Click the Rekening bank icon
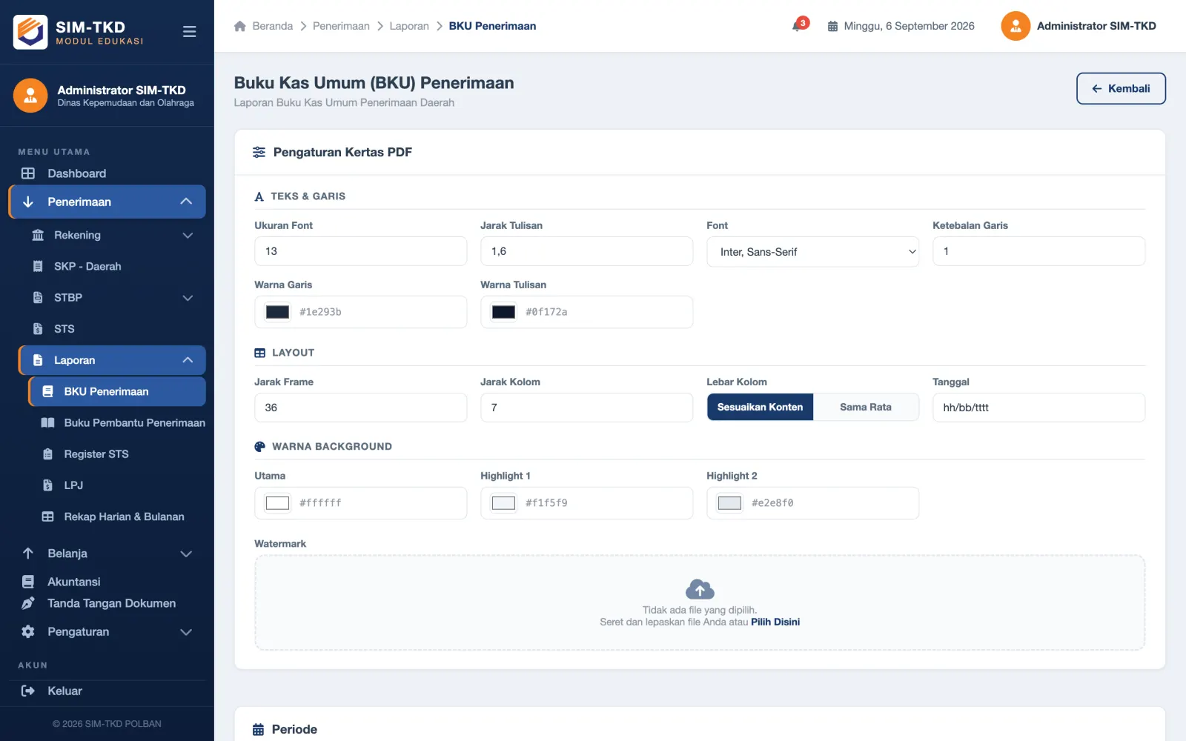1186x741 pixels. pos(38,235)
